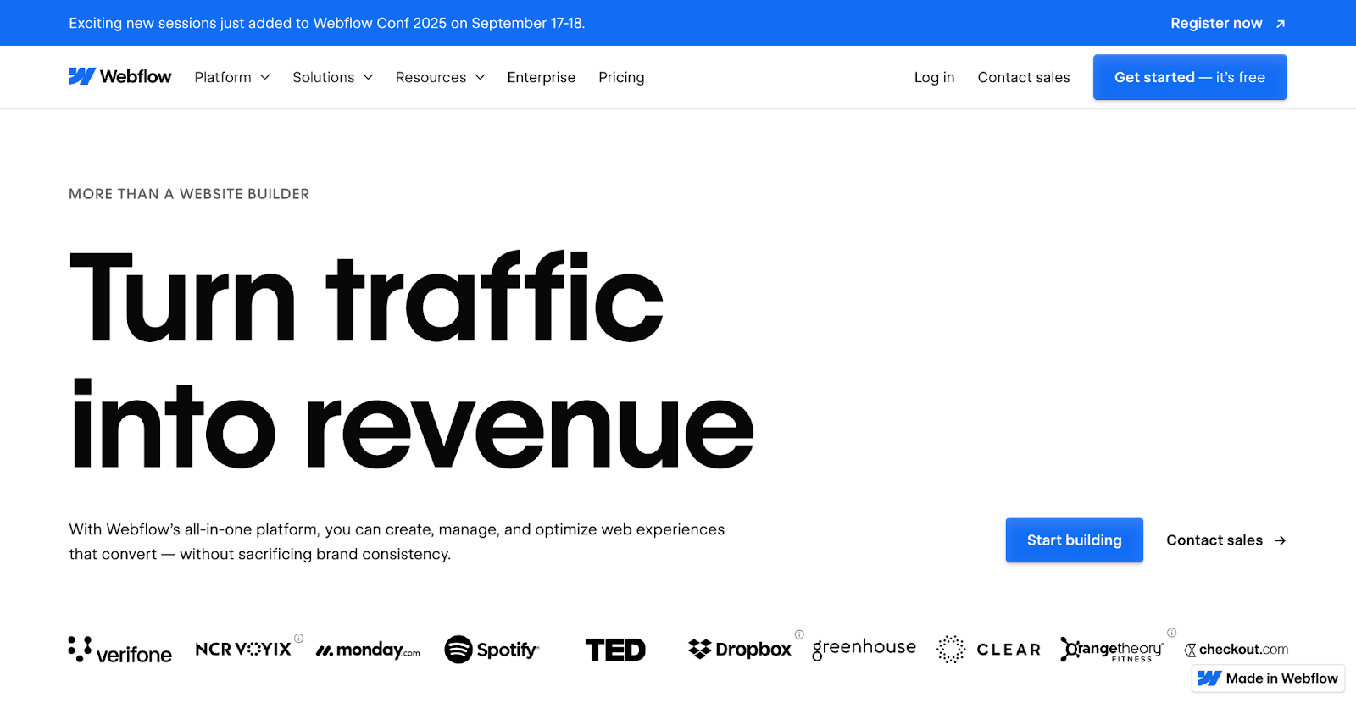Open the Resources menu
Viewport: 1356px width, 703px height.
tap(441, 77)
